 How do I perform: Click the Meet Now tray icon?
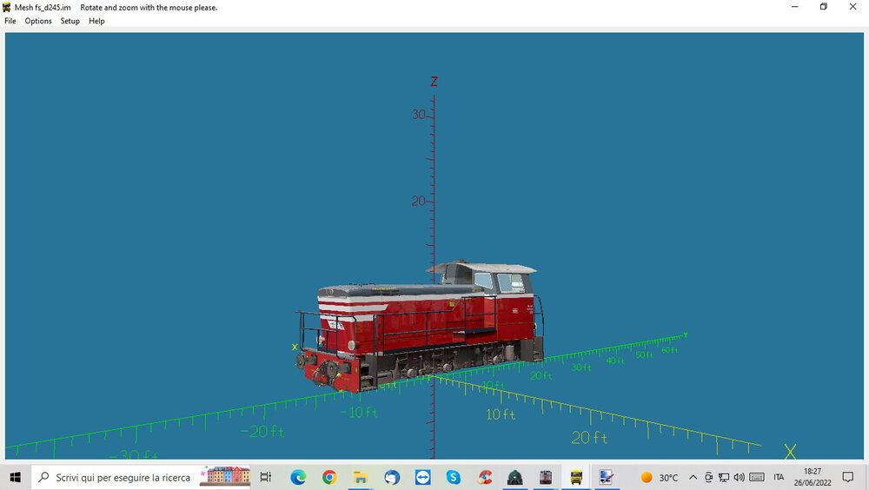click(708, 477)
